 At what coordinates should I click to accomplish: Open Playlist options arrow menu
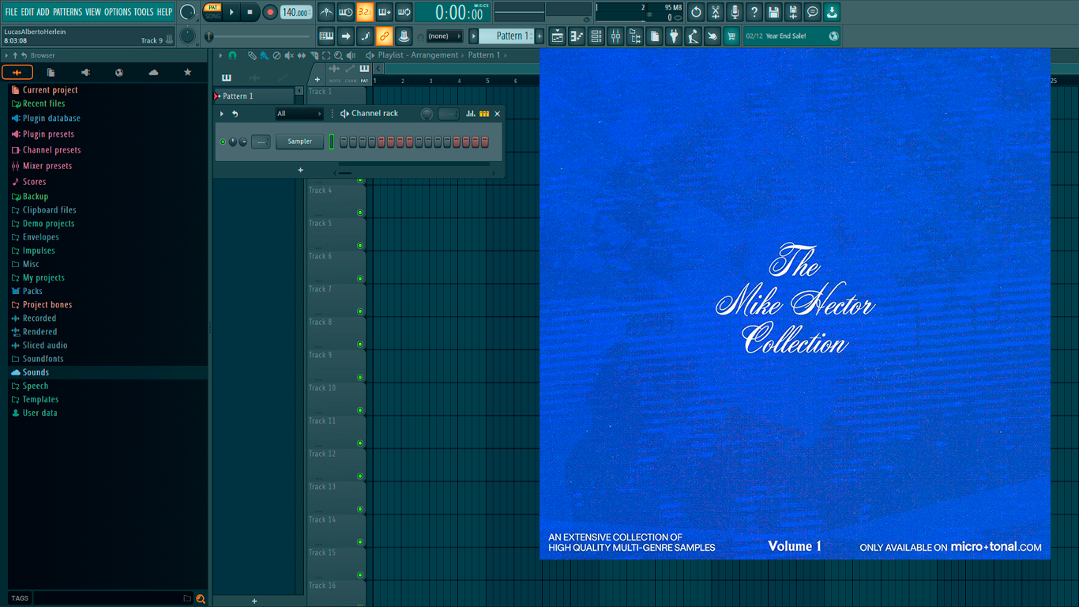[x=221, y=55]
